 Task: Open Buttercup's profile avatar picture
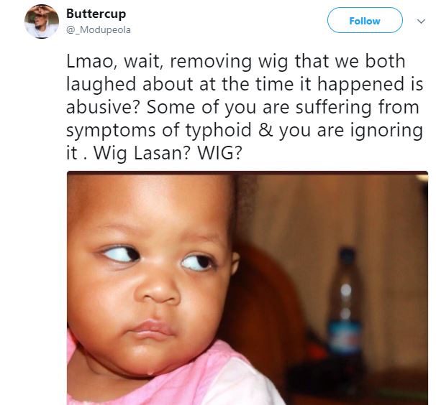(x=41, y=22)
